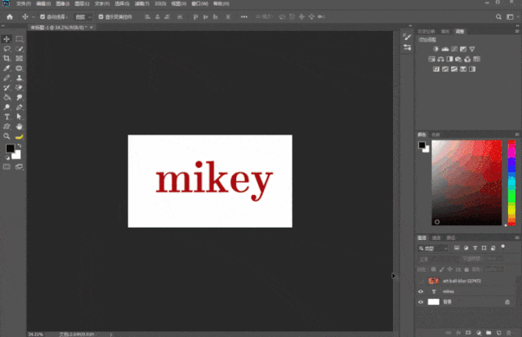Create a new layer from Layers panel footer
The width and height of the screenshot is (522, 337).
[498, 333]
